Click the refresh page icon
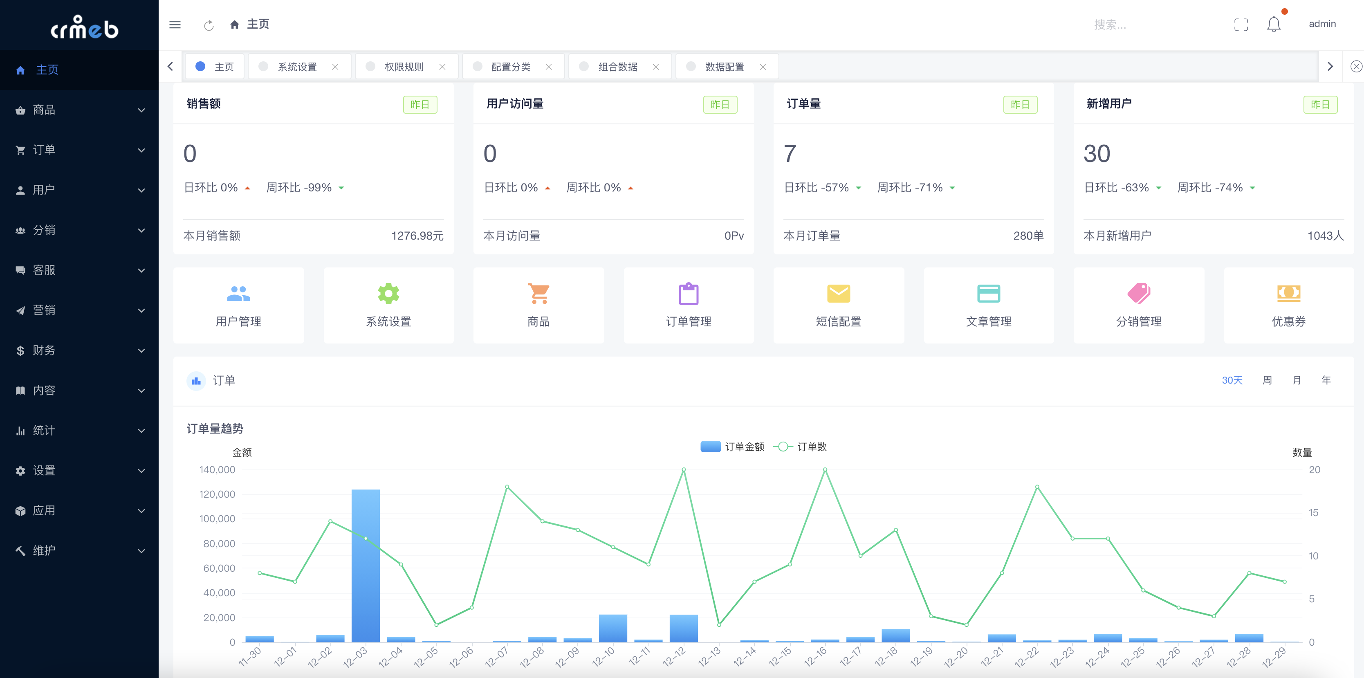The height and width of the screenshot is (678, 1364). pos(209,25)
